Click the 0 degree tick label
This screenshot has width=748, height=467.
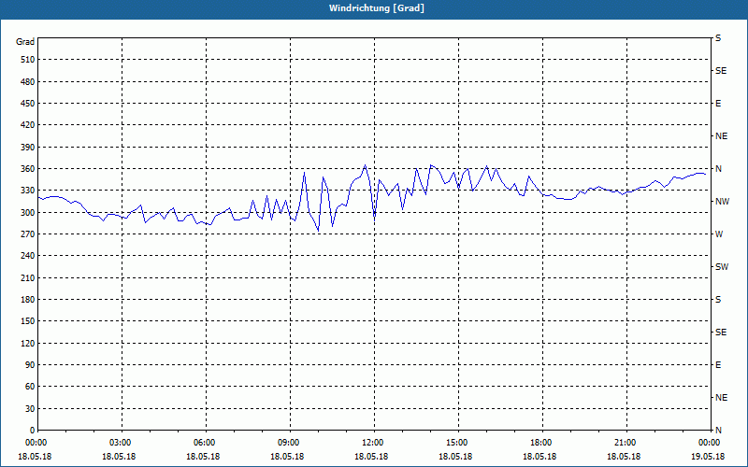click(33, 431)
